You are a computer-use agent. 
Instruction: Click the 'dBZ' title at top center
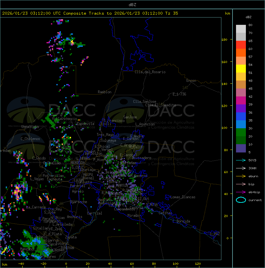pyautogui.click(x=132, y=4)
